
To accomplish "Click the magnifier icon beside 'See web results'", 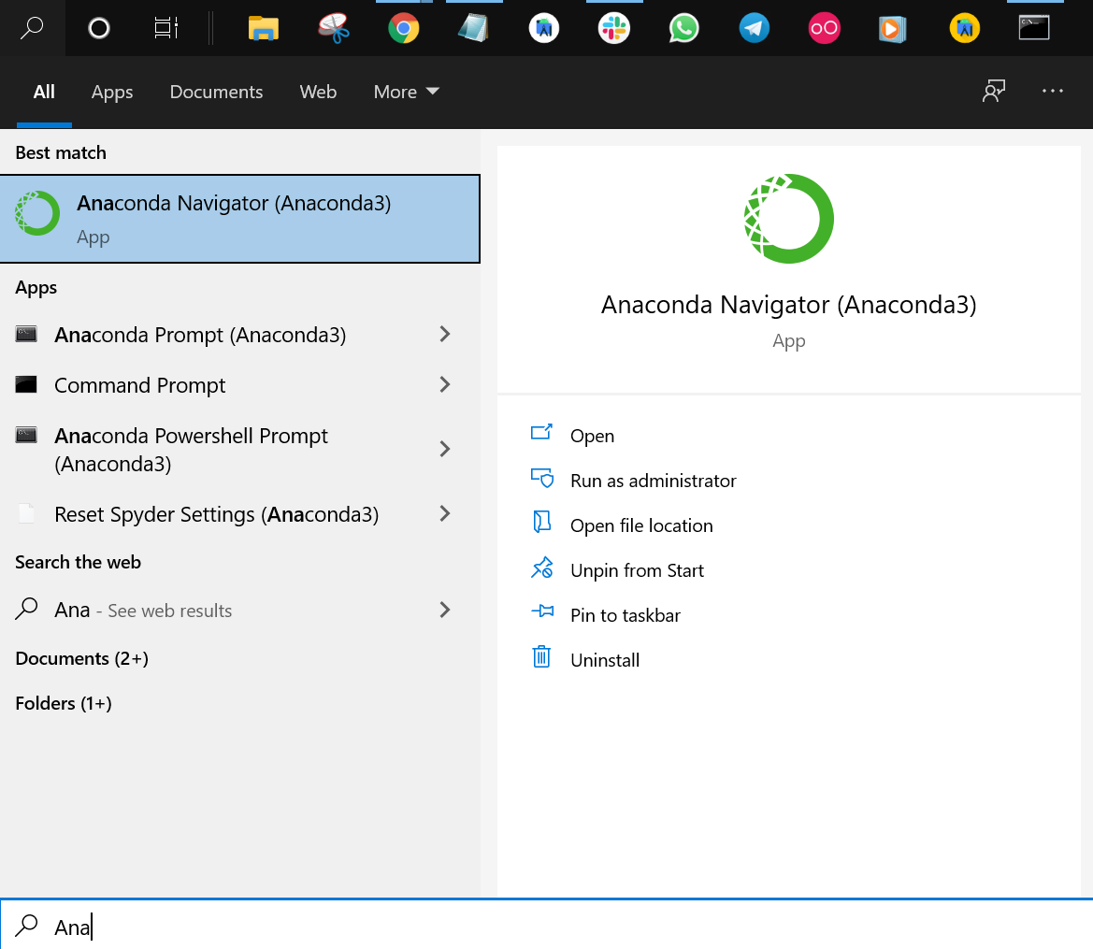I will (x=26, y=609).
